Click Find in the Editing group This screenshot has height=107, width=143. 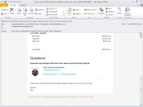click(108, 9)
